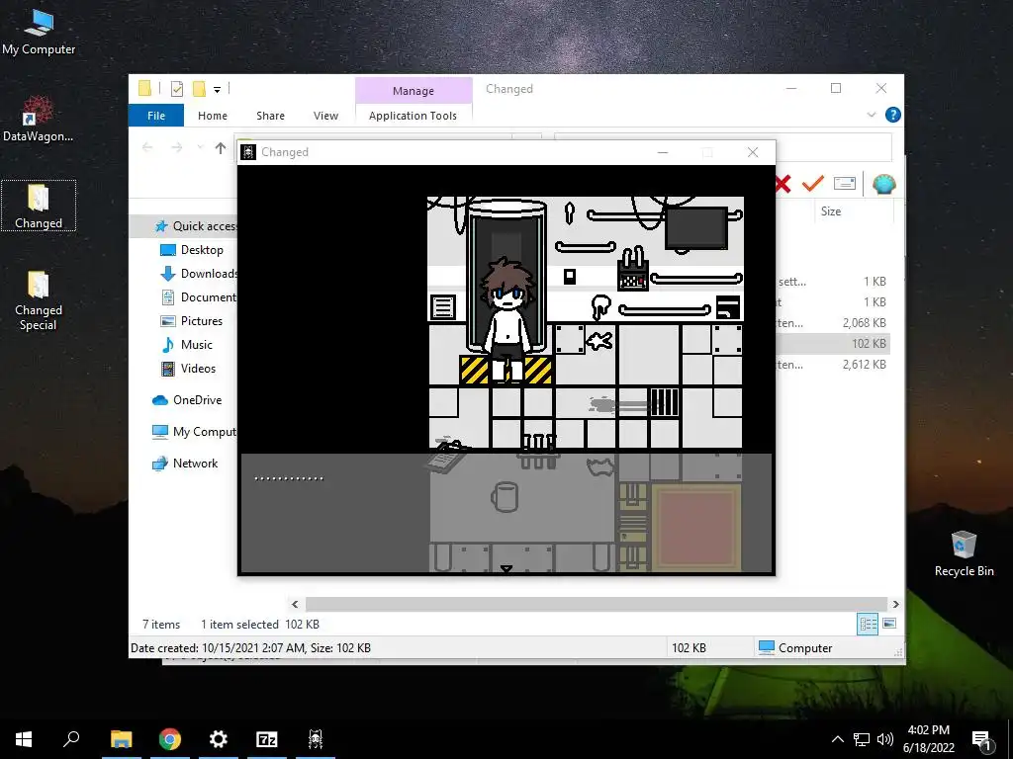Select Quick access in navigation pane
Viewport: 1013px width, 759px height.
(196, 226)
